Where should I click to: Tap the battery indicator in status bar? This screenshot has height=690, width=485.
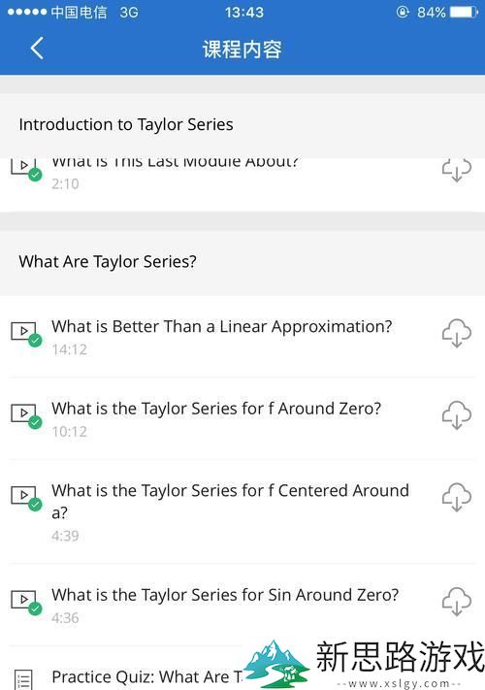[464, 12]
